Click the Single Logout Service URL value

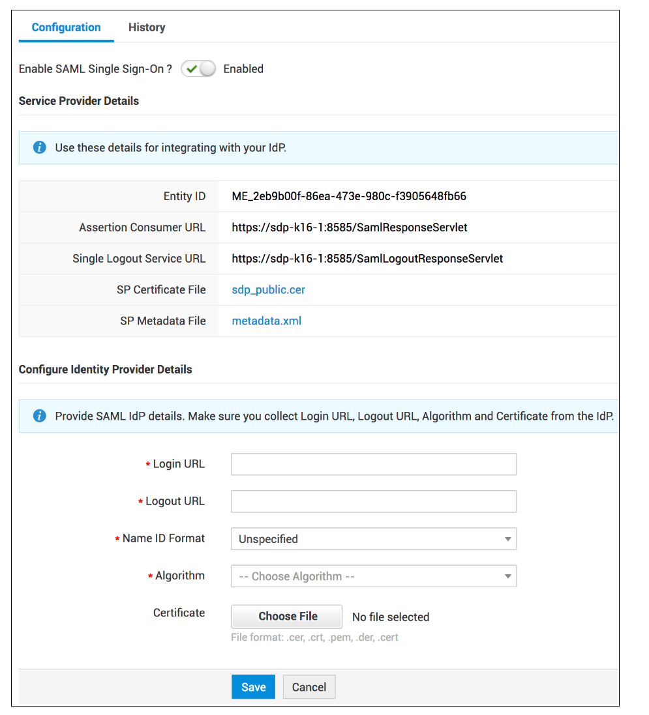[367, 259]
